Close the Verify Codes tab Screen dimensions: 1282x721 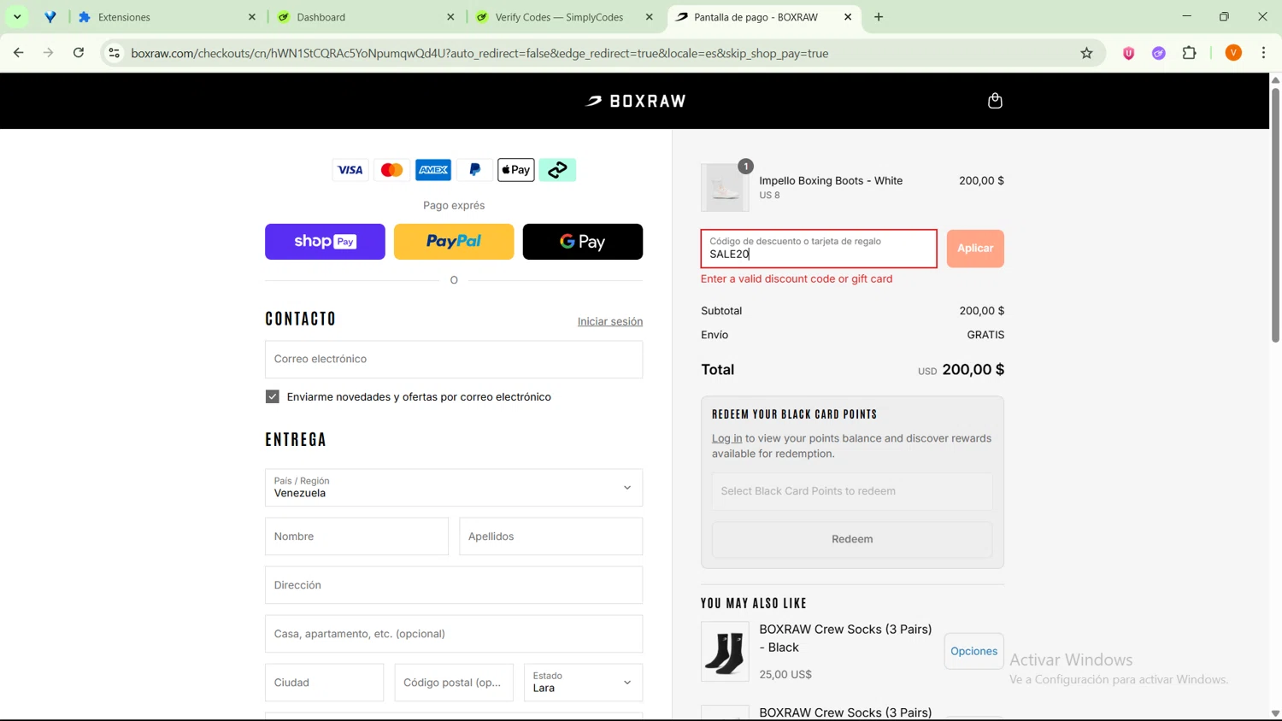[x=650, y=17]
